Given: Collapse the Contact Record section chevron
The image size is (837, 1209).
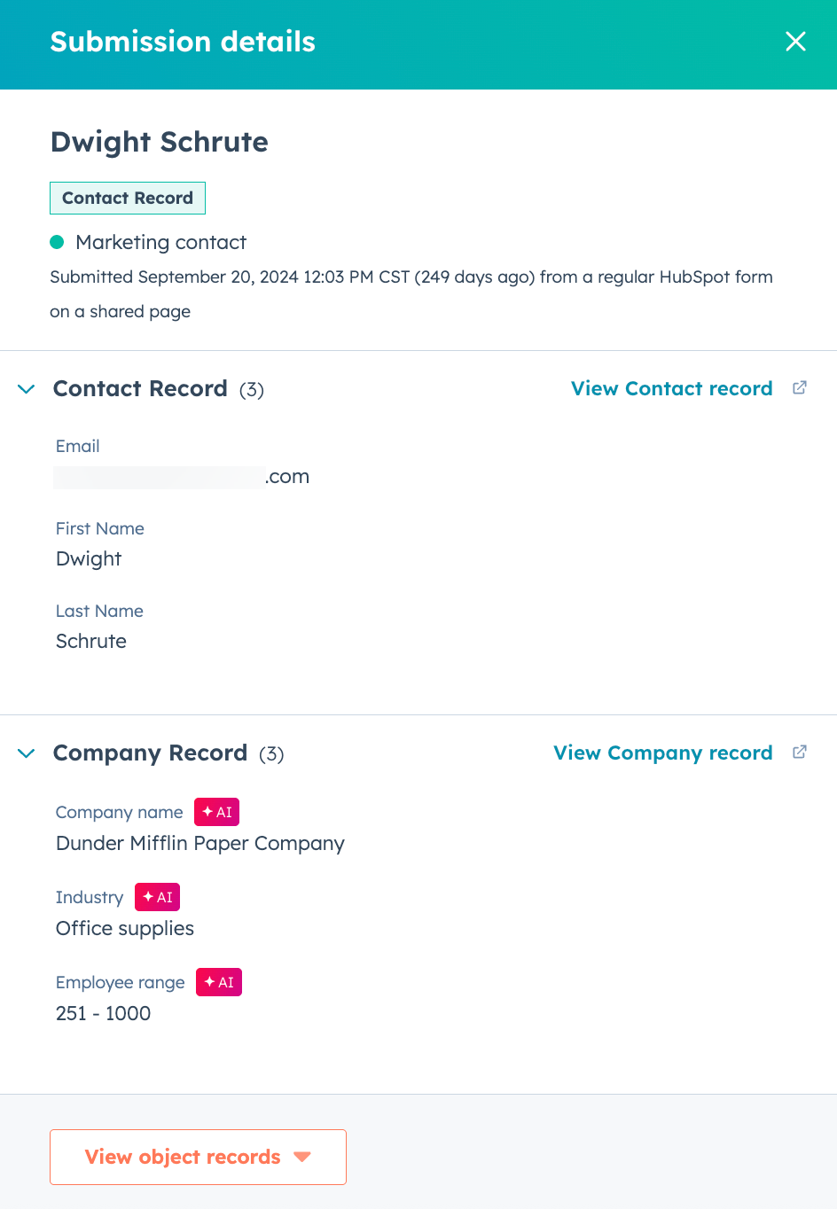Looking at the screenshot, I should point(26,388).
